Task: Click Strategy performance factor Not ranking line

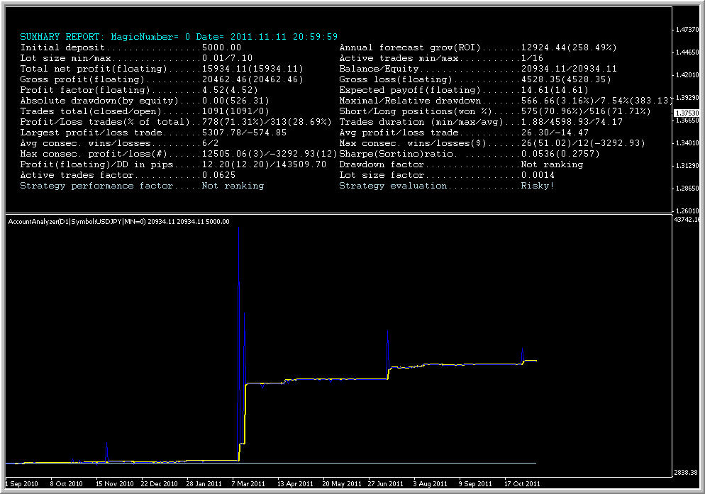Action: click(x=142, y=186)
